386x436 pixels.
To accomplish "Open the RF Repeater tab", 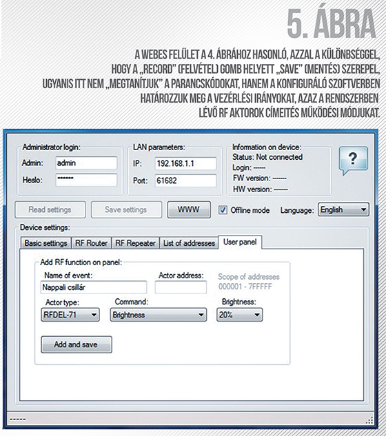I will pyautogui.click(x=135, y=243).
